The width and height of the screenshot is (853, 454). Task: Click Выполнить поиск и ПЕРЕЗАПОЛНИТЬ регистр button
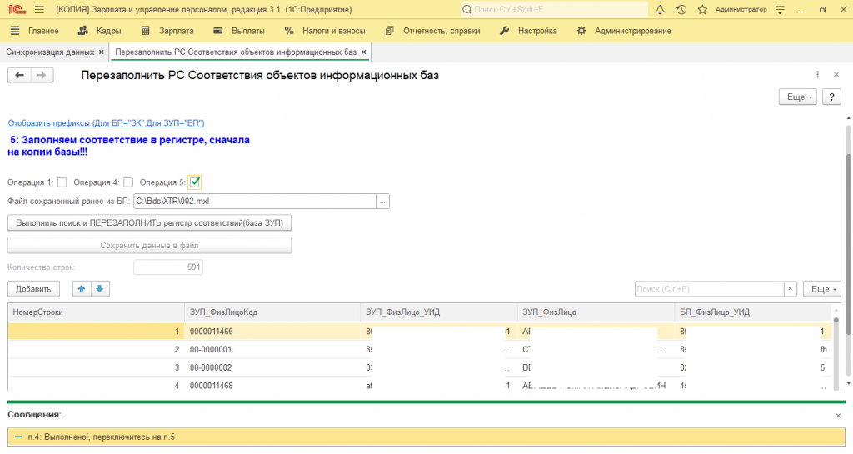click(x=150, y=223)
